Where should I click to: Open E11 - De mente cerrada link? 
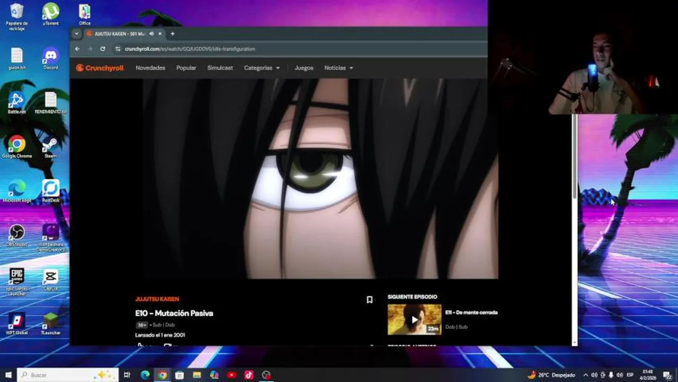click(x=471, y=312)
